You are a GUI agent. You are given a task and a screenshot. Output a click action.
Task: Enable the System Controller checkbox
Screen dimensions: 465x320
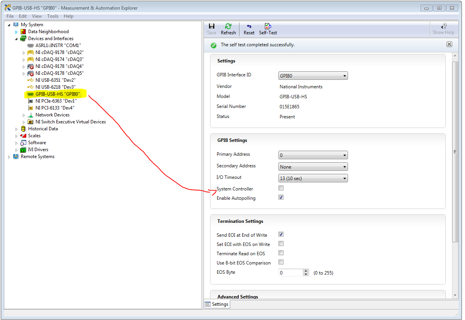tap(281, 188)
